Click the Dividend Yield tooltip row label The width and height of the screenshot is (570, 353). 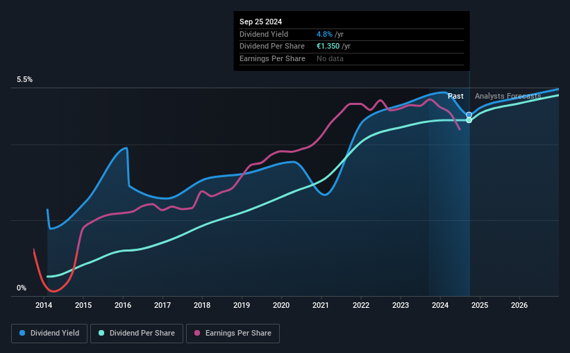264,34
